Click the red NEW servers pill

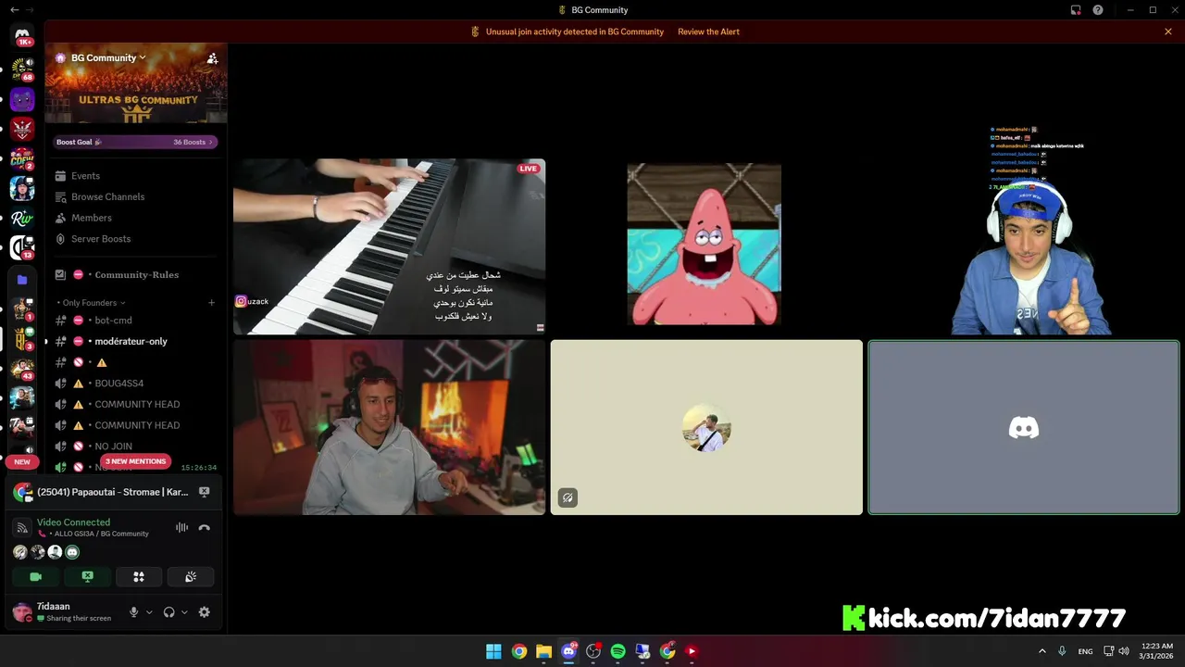pos(22,461)
